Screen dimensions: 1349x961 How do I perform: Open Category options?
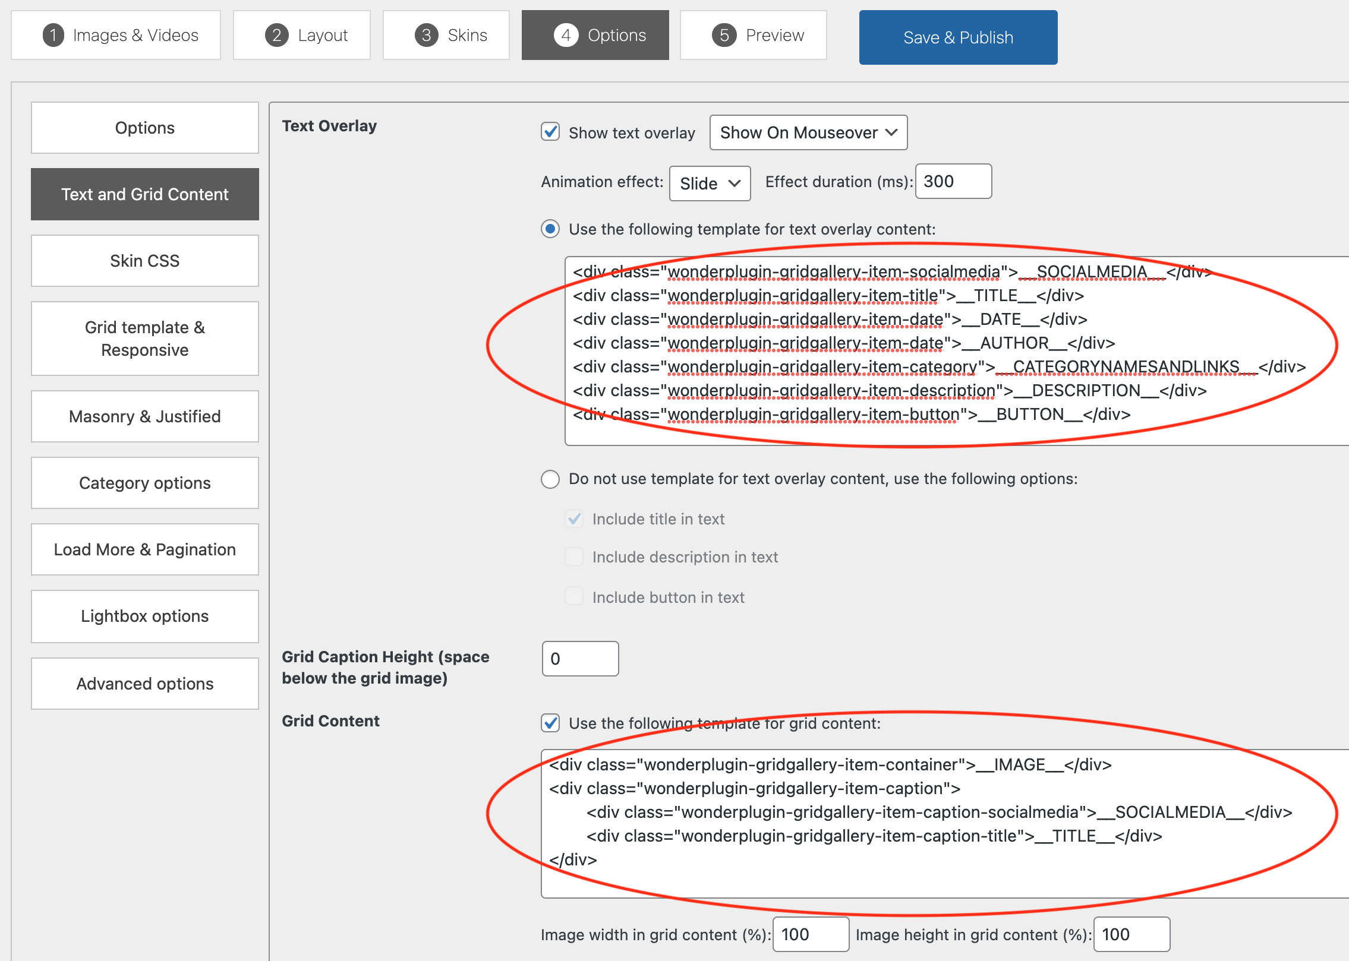(x=144, y=483)
